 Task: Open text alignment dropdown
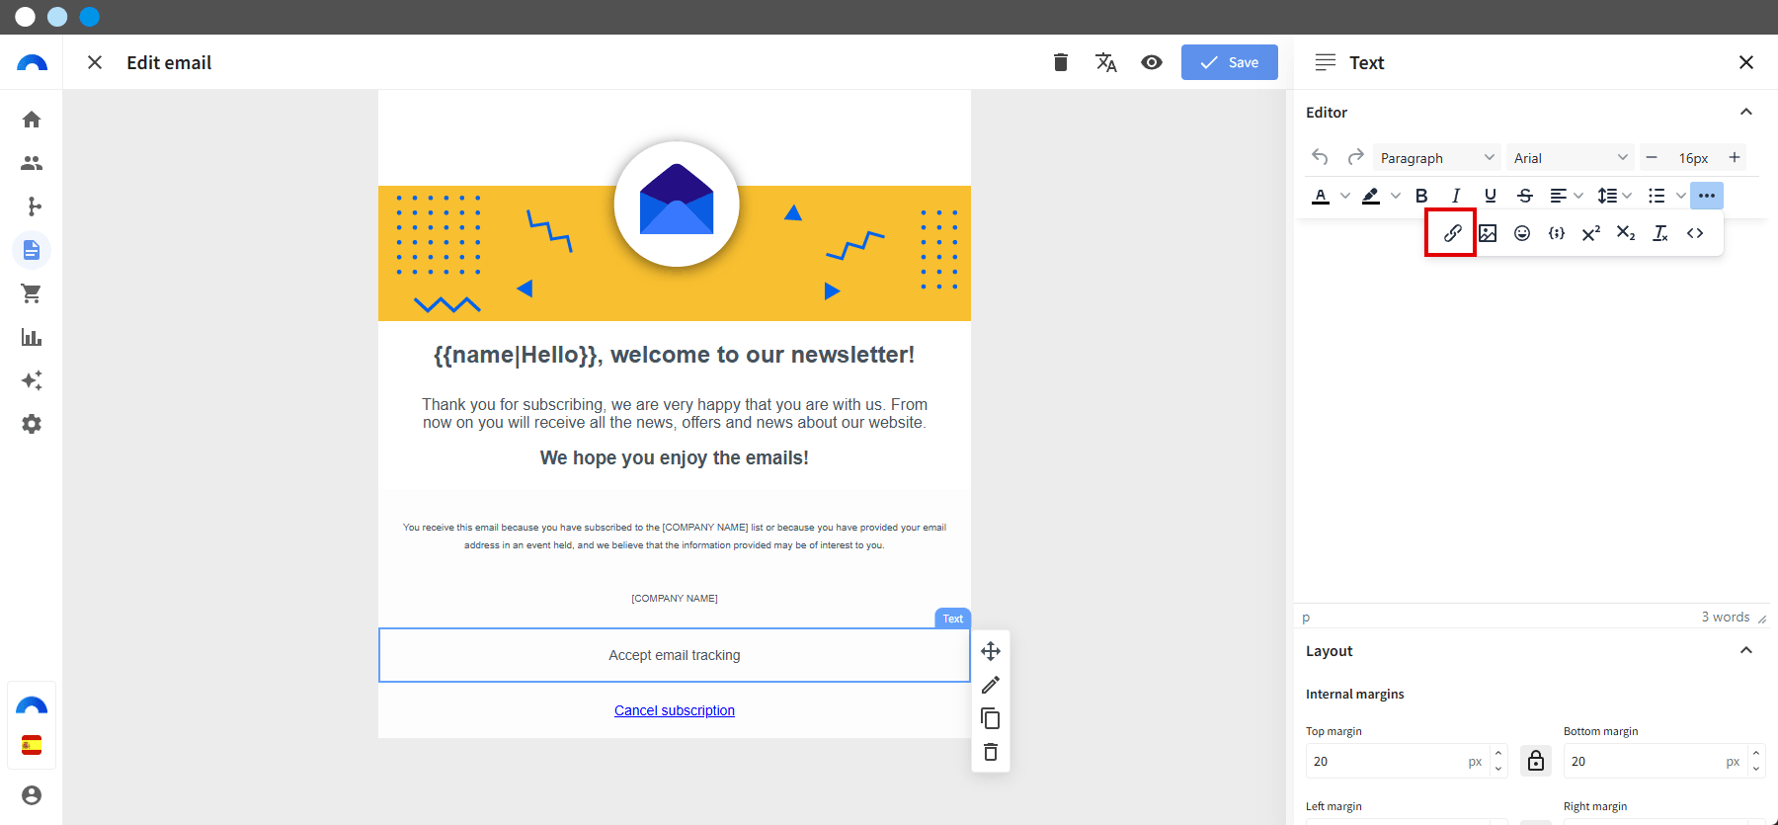(x=1567, y=196)
